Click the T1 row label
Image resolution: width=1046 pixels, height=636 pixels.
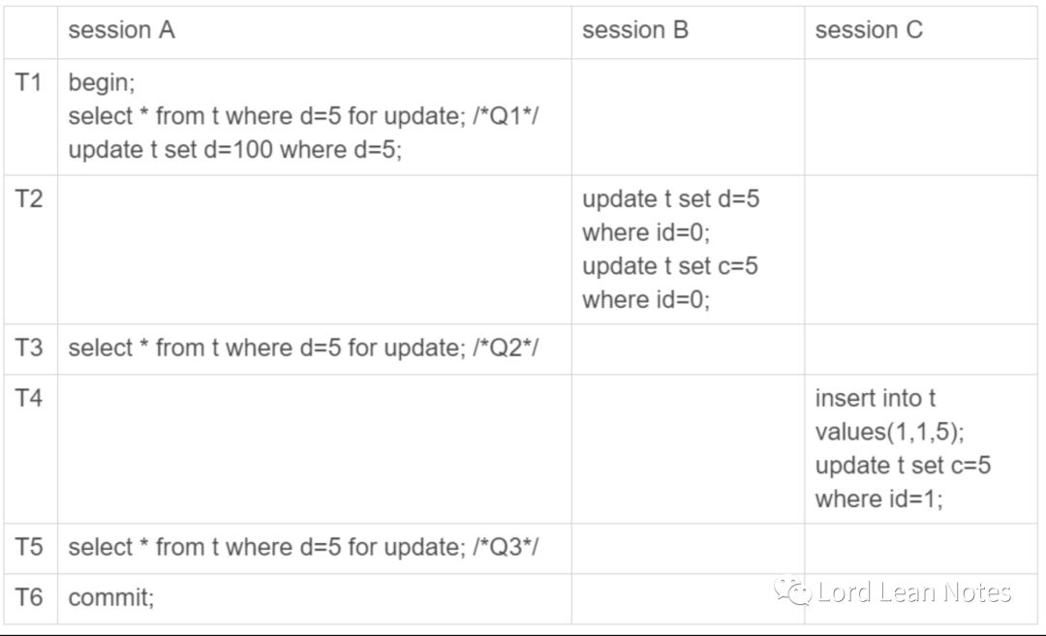tap(28, 82)
